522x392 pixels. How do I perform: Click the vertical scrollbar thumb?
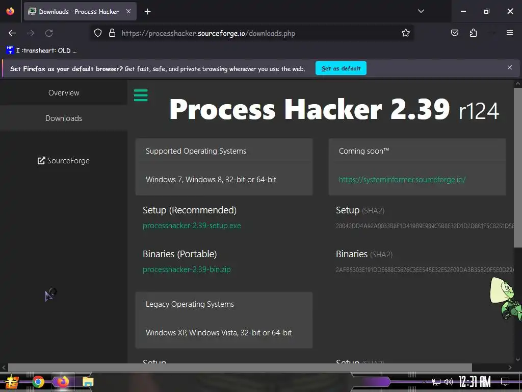coord(518,167)
